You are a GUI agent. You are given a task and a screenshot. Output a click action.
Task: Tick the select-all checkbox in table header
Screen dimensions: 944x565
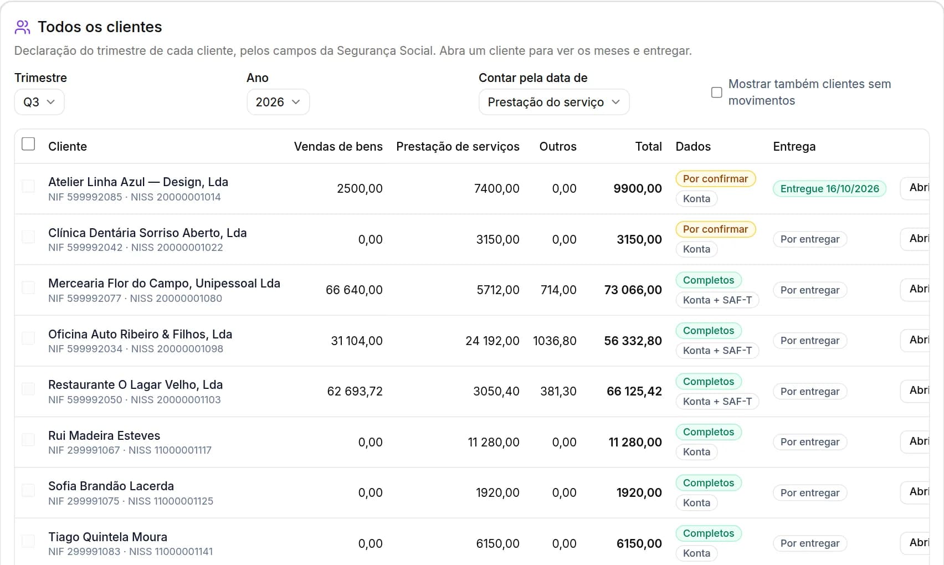pos(28,144)
